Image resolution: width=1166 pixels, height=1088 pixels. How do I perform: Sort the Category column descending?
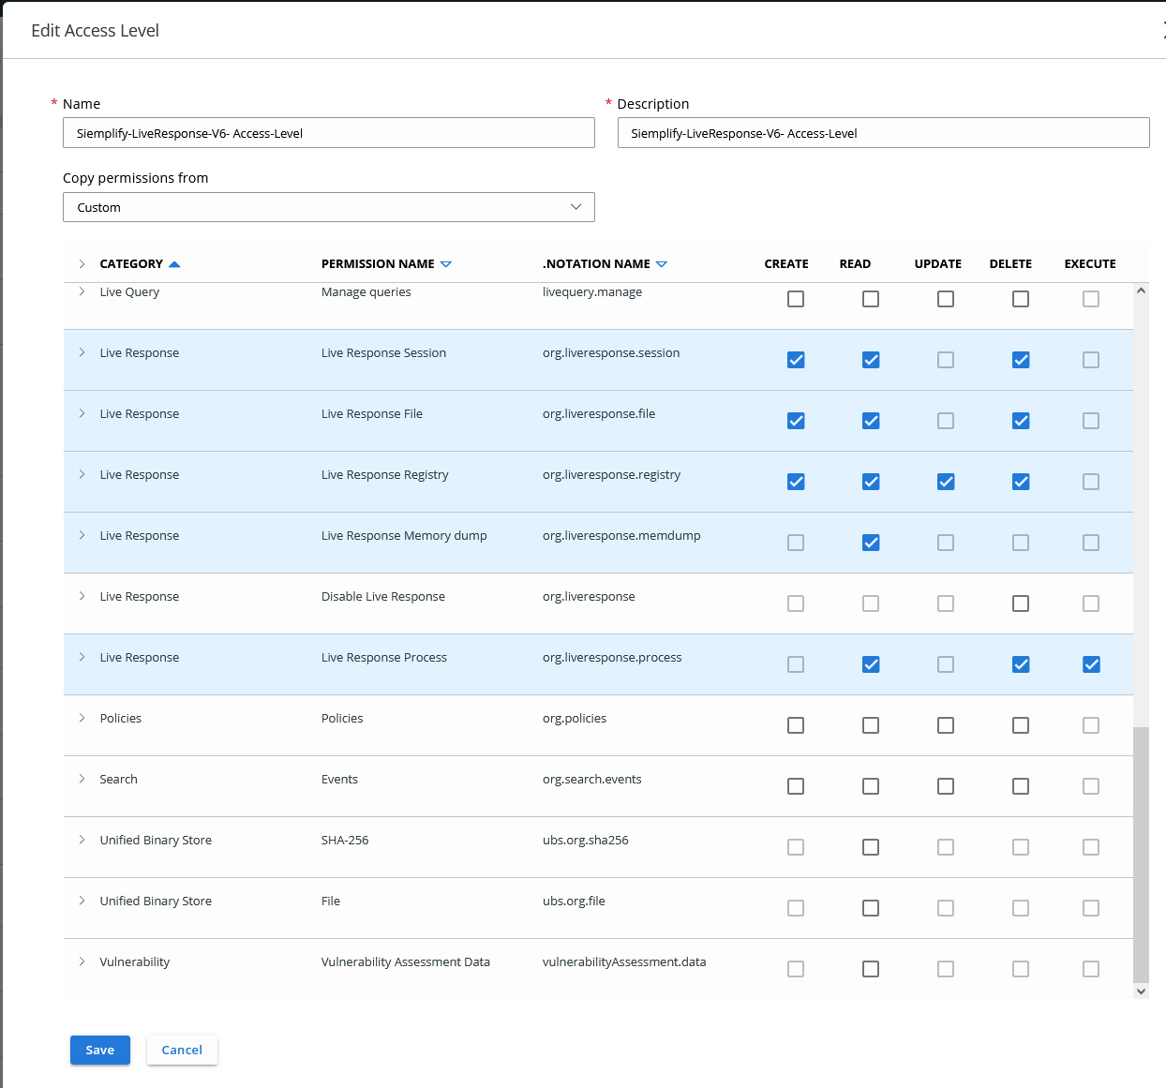click(x=172, y=263)
